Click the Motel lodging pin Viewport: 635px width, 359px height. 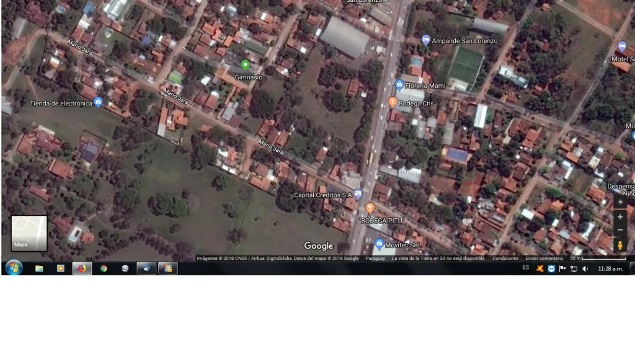[621, 47]
